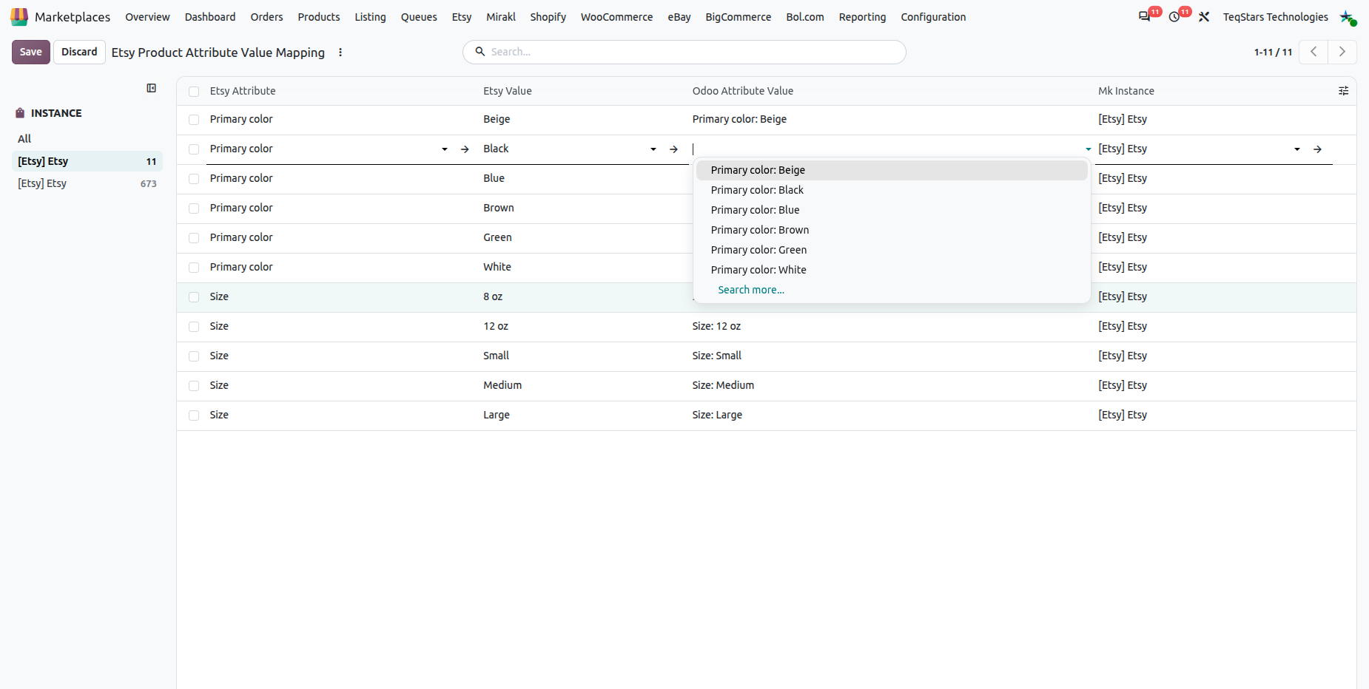Save the attribute value mapping

(31, 52)
